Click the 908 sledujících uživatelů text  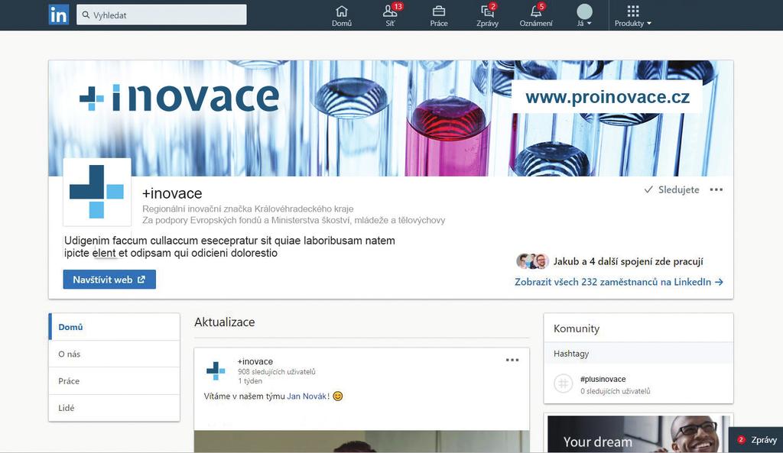(x=277, y=372)
